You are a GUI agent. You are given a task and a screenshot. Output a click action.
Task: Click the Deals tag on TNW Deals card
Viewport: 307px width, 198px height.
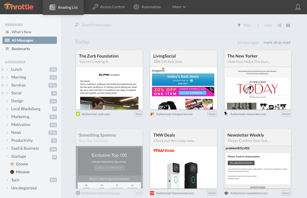coord(212,193)
